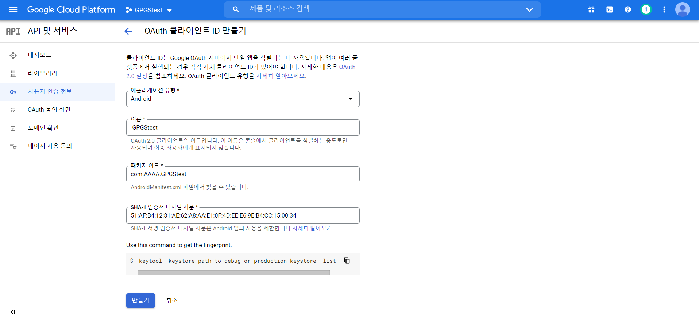Click the keytool command text

(237, 261)
